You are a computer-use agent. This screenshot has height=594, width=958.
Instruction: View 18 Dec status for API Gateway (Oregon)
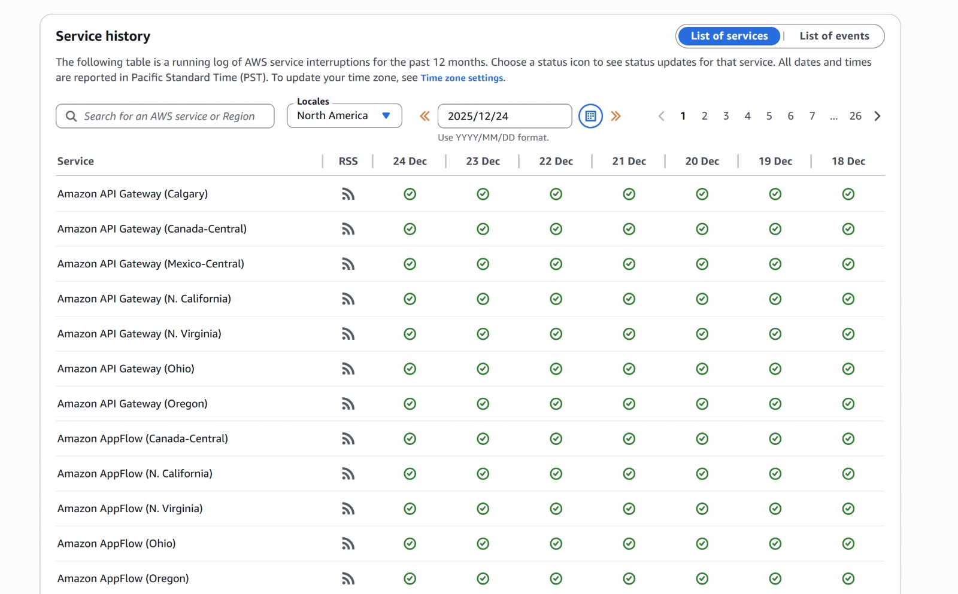click(x=848, y=404)
